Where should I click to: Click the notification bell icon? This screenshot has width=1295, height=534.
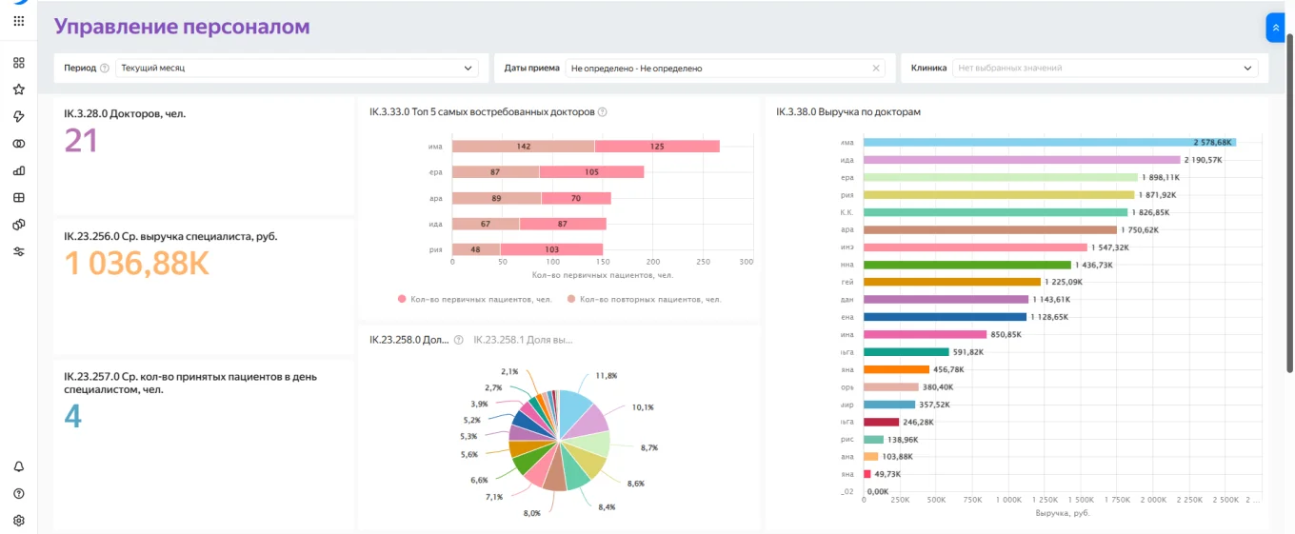tap(18, 466)
